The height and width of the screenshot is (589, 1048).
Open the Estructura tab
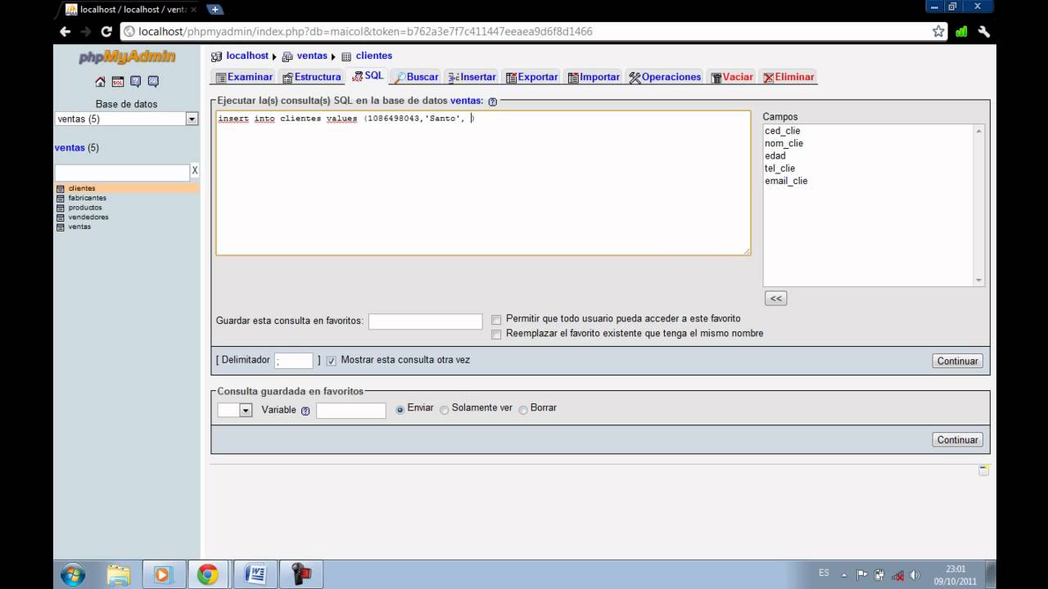[311, 77]
